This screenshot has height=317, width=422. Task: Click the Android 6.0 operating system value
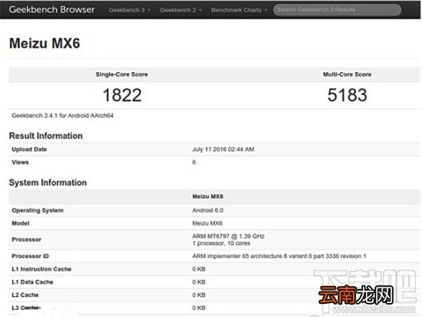(208, 210)
